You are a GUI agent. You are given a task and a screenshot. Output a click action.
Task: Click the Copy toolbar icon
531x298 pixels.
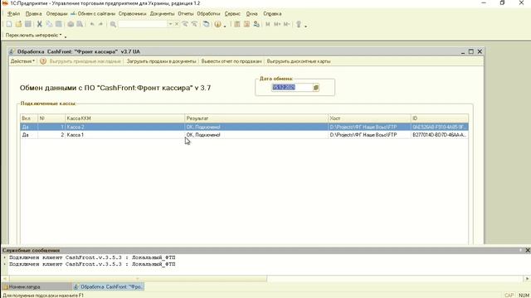pyautogui.click(x=49, y=24)
